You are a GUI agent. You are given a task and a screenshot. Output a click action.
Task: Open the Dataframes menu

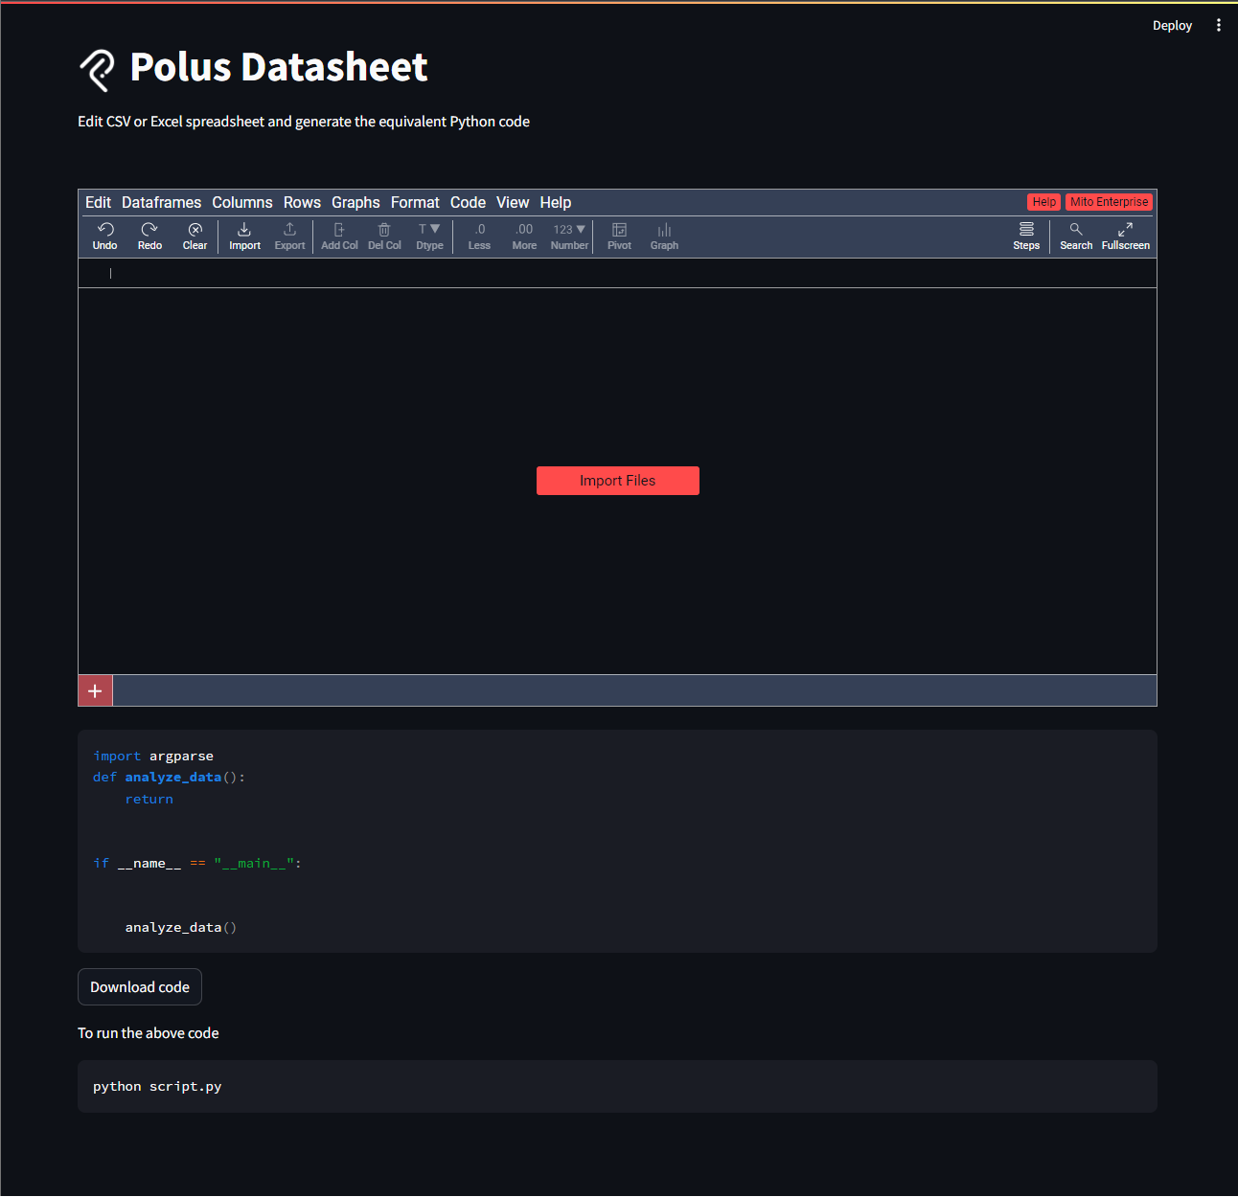pos(161,203)
